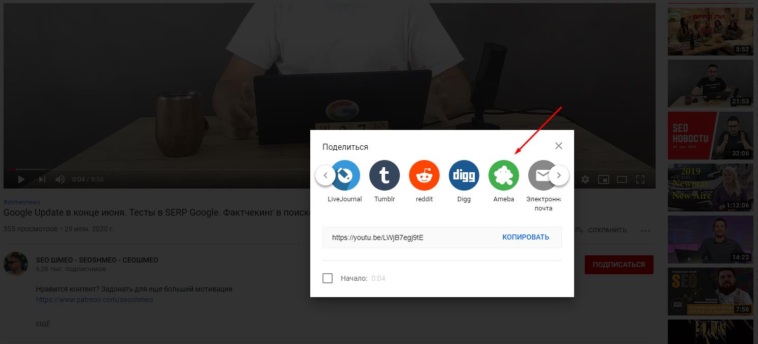Image resolution: width=758 pixels, height=344 pixels.
Task: Click the 0:04 start time value
Action: point(378,278)
